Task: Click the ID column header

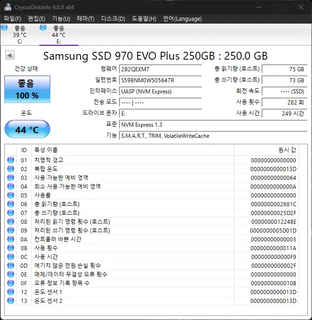Action: (x=24, y=150)
